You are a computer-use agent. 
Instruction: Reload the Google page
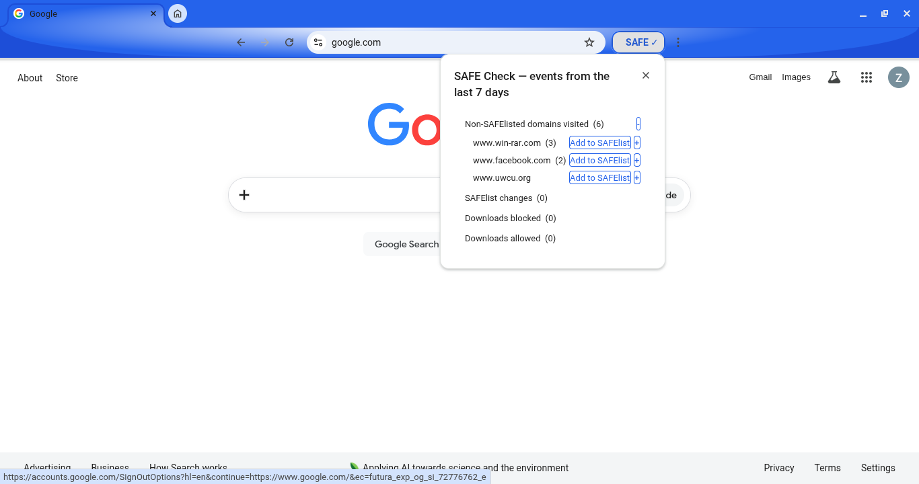pos(289,42)
